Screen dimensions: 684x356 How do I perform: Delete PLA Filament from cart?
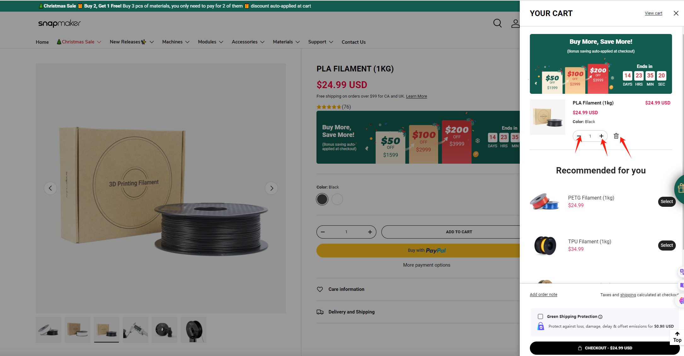coord(616,136)
